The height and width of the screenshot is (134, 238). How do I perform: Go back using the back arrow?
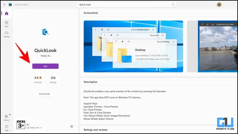pos(5,5)
